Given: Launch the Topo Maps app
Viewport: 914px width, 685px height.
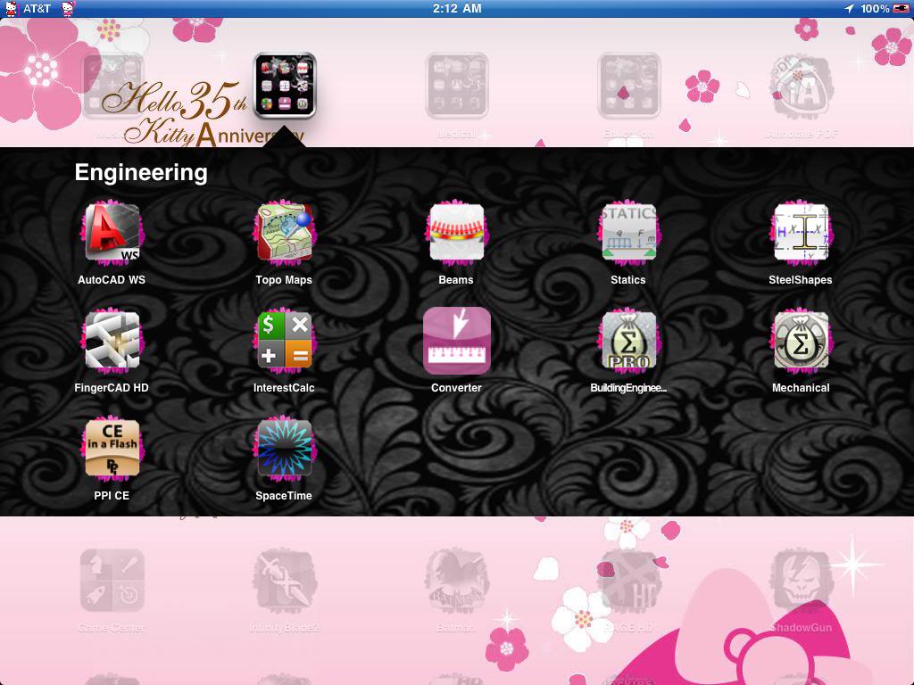Looking at the screenshot, I should (x=284, y=233).
